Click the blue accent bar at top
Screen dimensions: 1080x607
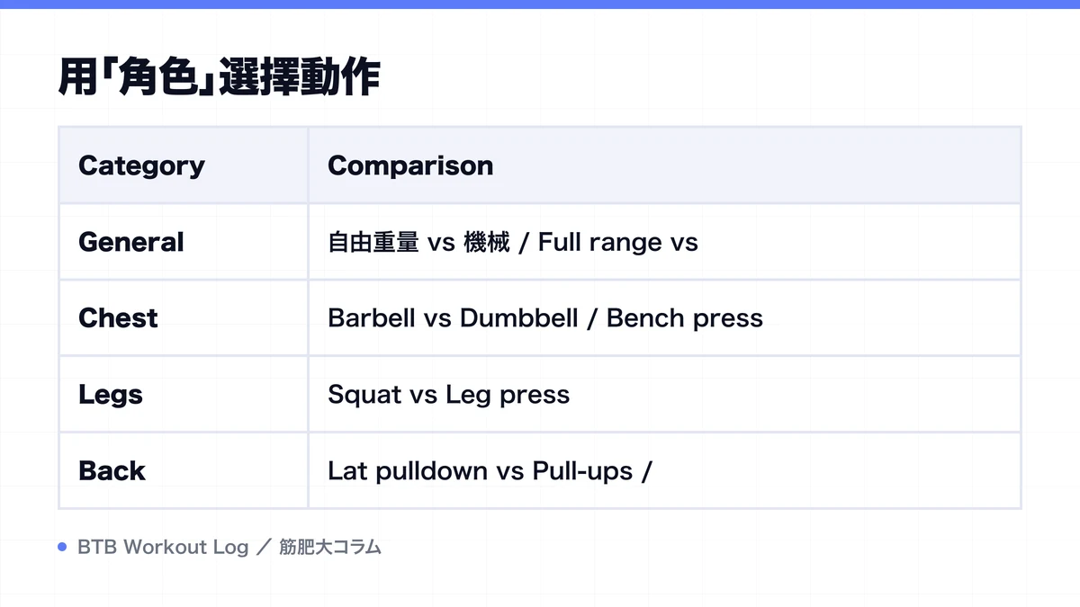coord(540,4)
